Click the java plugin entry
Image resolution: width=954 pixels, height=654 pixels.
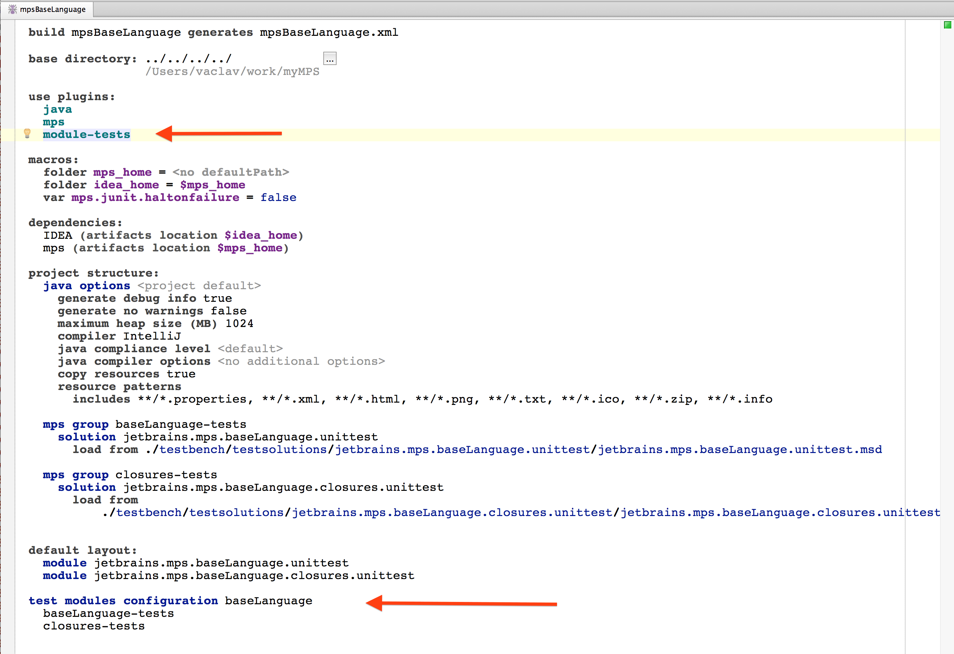tap(57, 109)
